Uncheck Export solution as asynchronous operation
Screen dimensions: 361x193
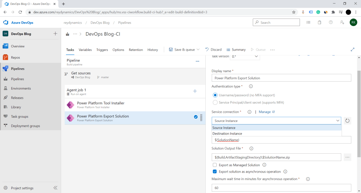[215, 172]
